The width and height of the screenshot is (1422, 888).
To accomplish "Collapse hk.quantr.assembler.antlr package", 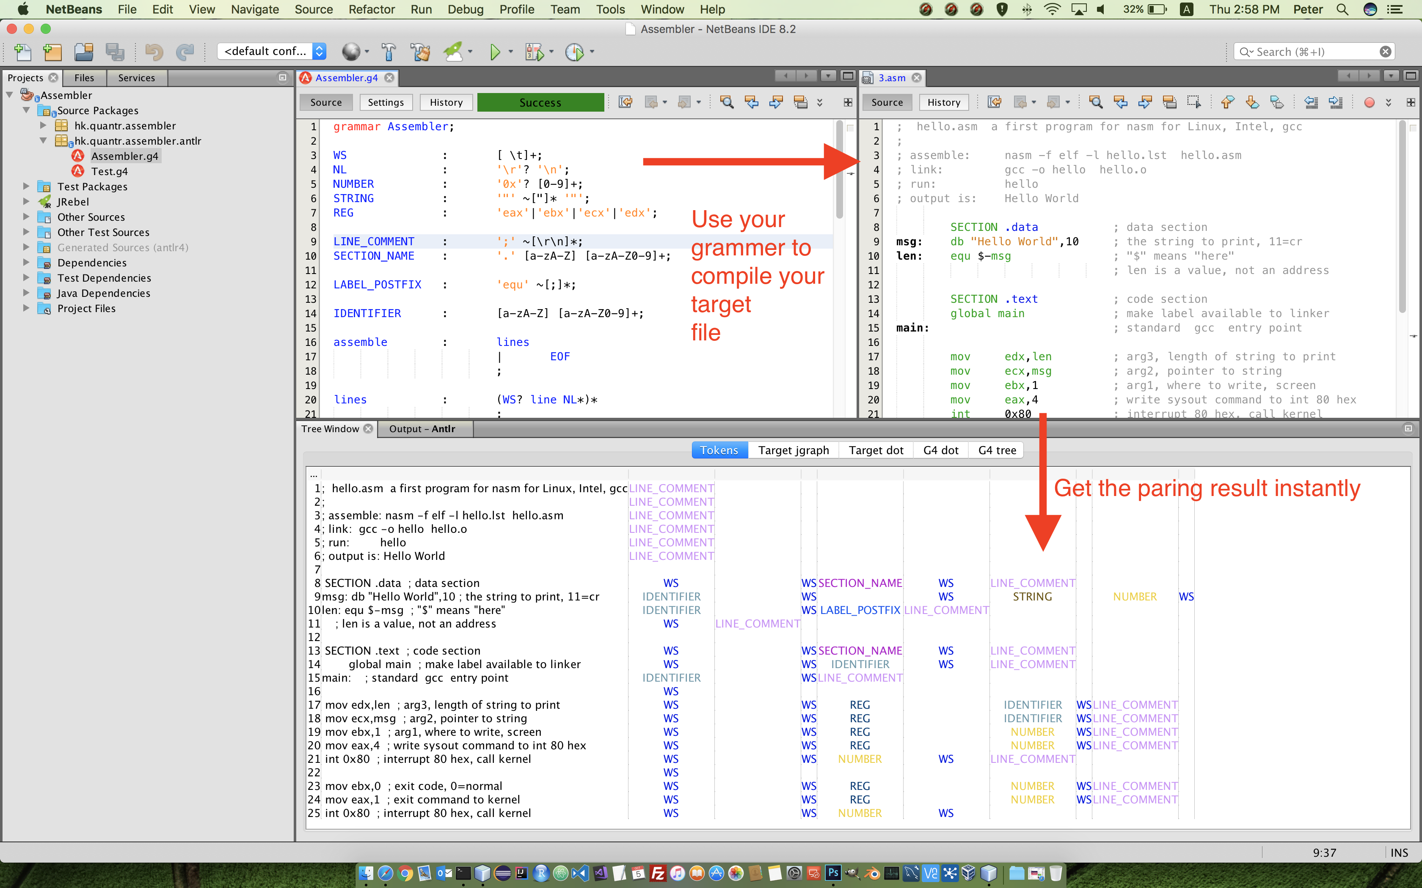I will [x=43, y=140].
